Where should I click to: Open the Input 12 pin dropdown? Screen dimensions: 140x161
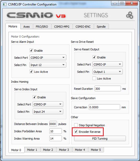[48, 65]
